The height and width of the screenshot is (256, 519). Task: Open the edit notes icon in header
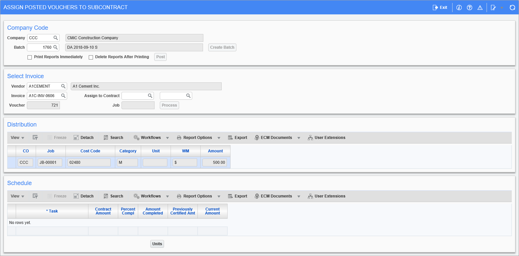493,8
